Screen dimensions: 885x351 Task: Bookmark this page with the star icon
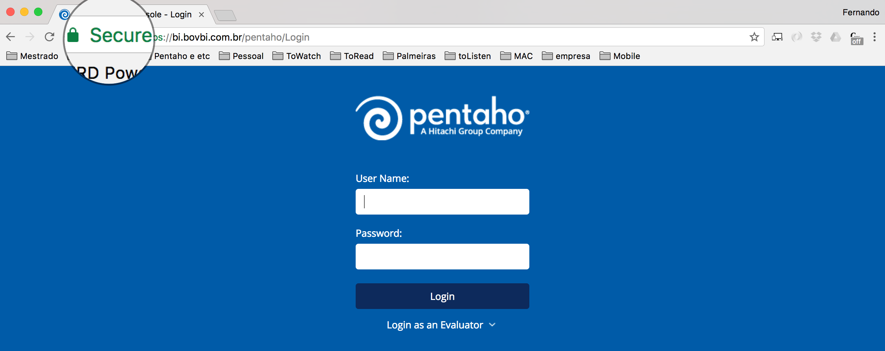click(754, 37)
